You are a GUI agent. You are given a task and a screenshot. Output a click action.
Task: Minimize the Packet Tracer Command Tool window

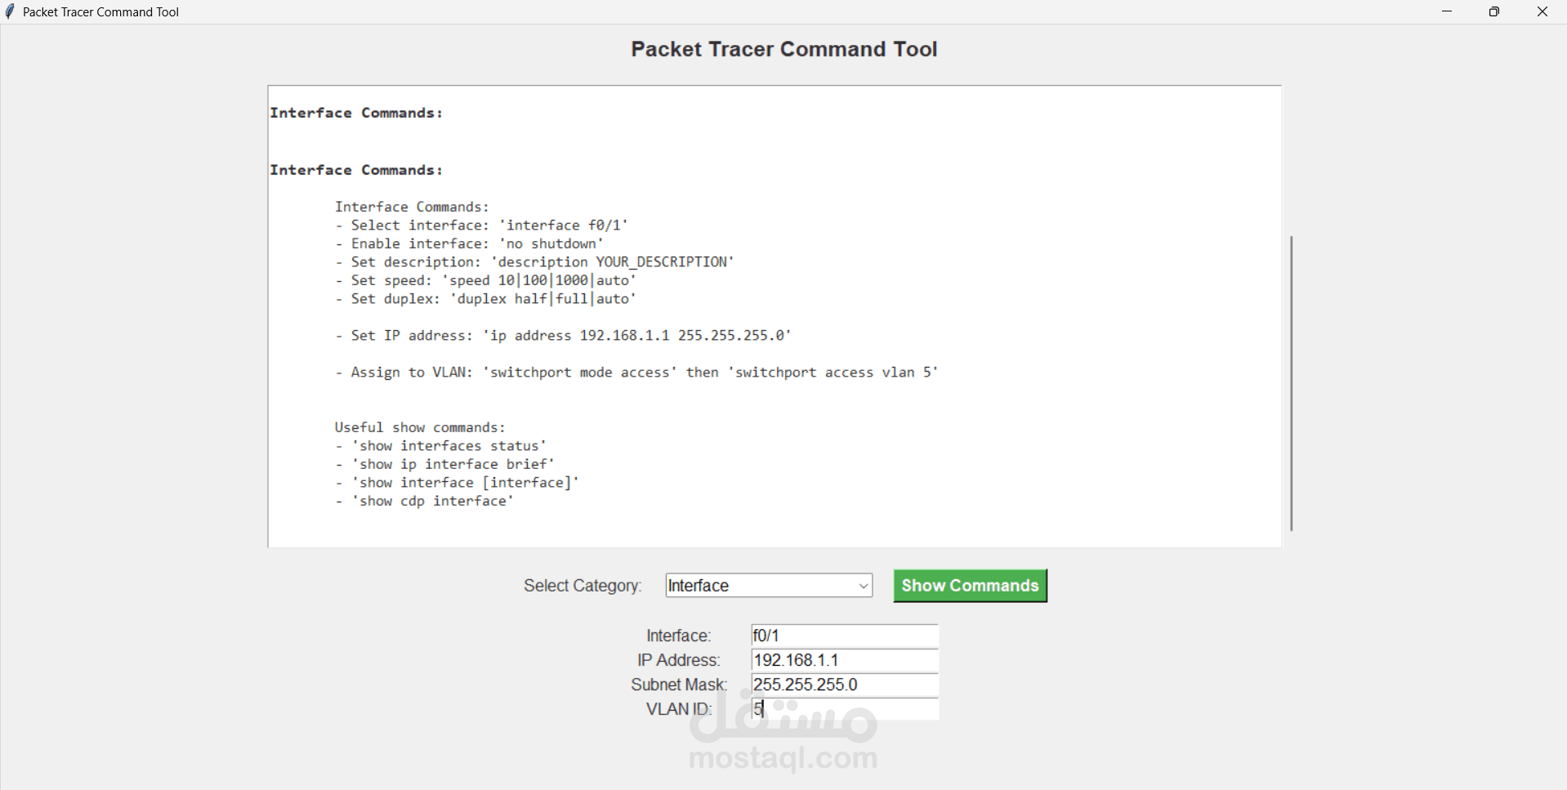coord(1447,11)
